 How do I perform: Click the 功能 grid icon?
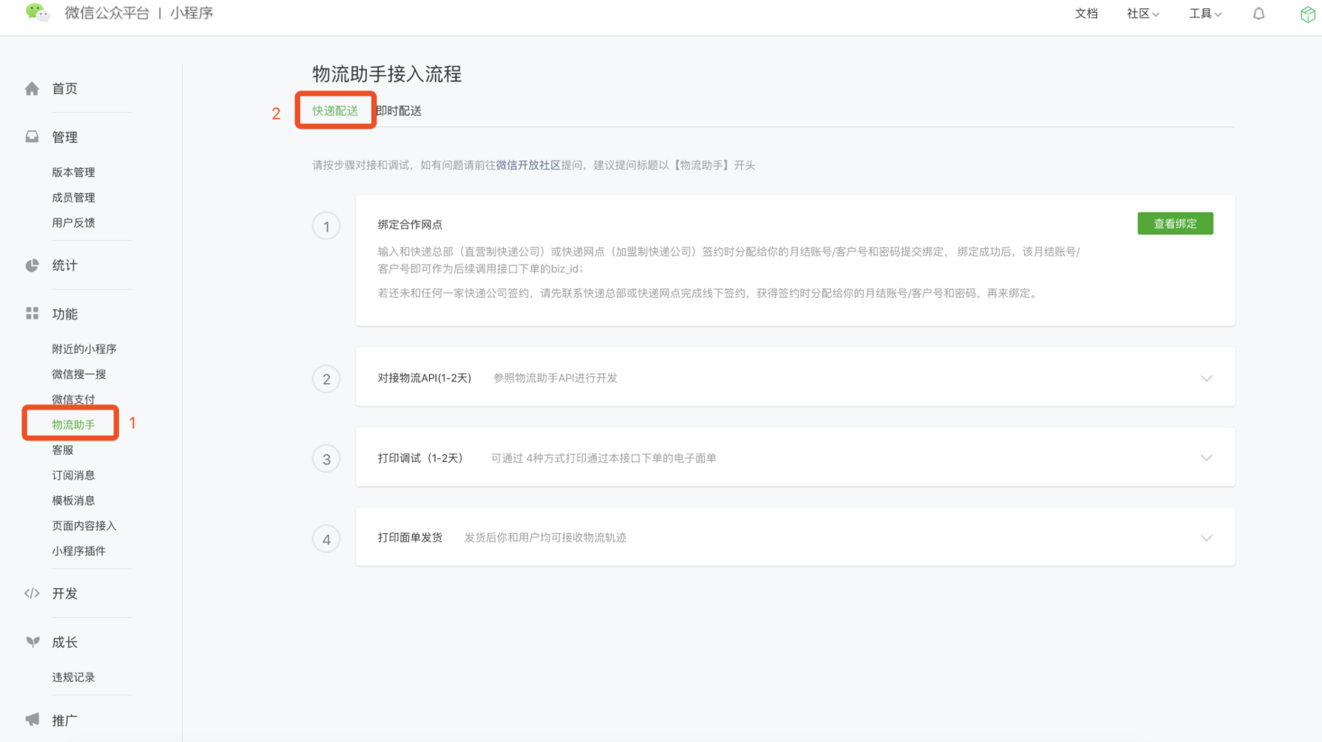pyautogui.click(x=32, y=314)
